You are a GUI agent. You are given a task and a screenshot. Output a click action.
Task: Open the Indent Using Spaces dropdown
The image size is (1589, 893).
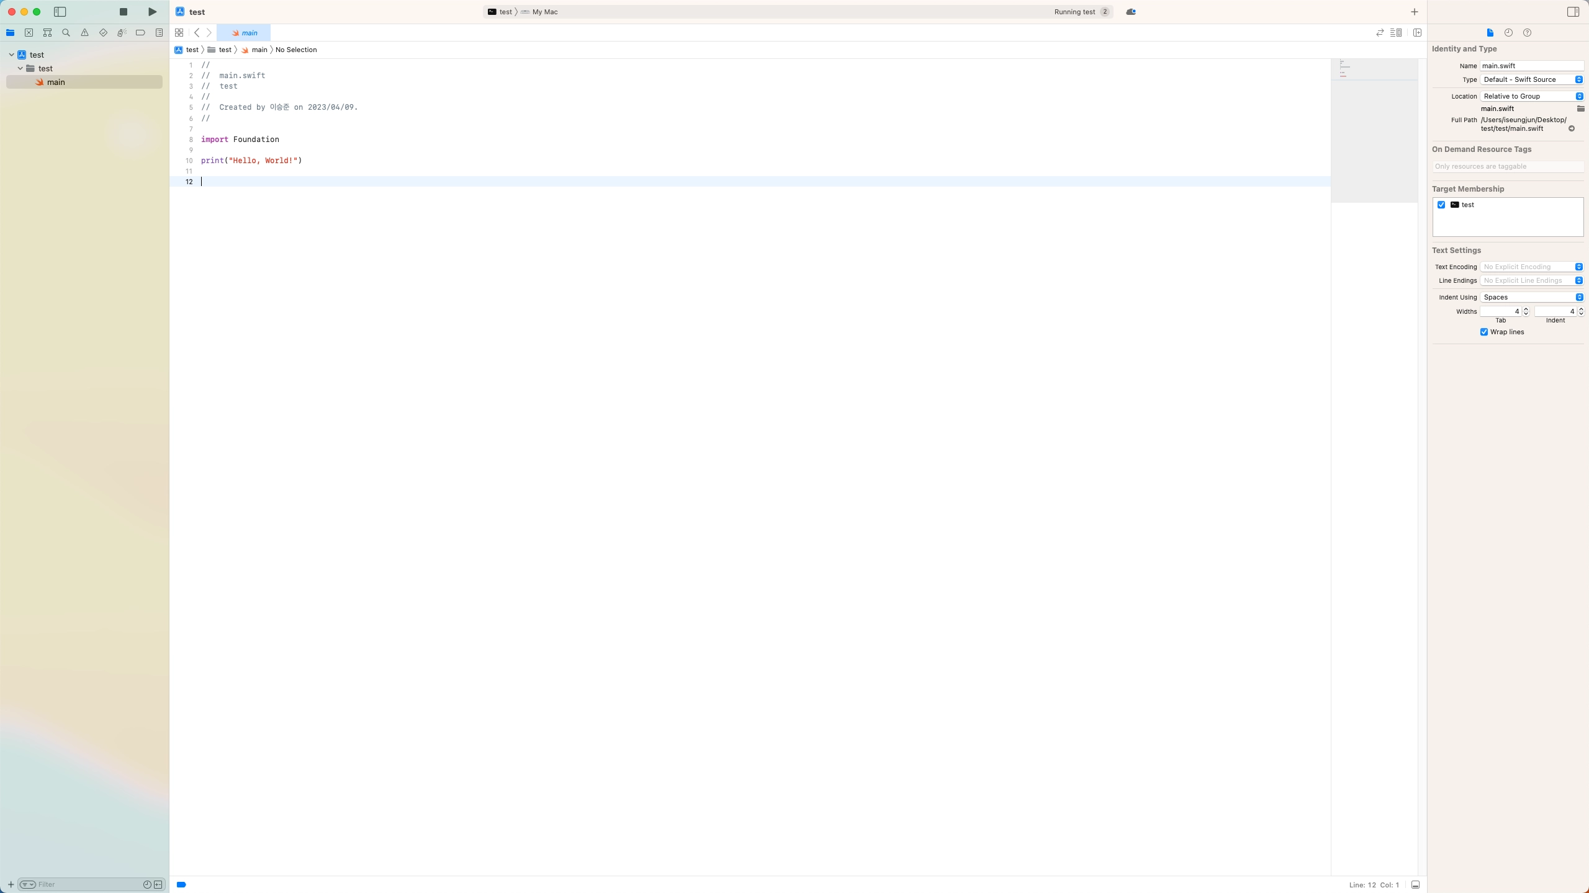coord(1531,297)
